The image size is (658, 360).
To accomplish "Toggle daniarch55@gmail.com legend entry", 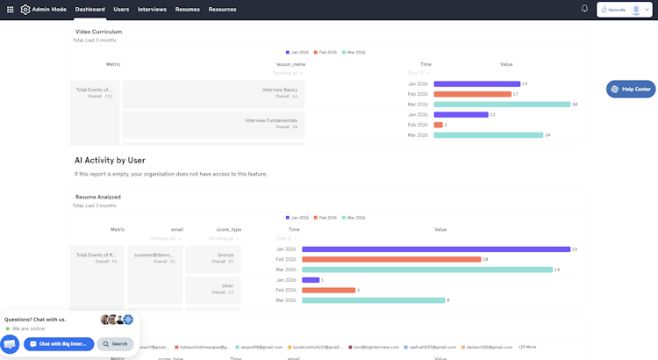I will click(x=487, y=347).
